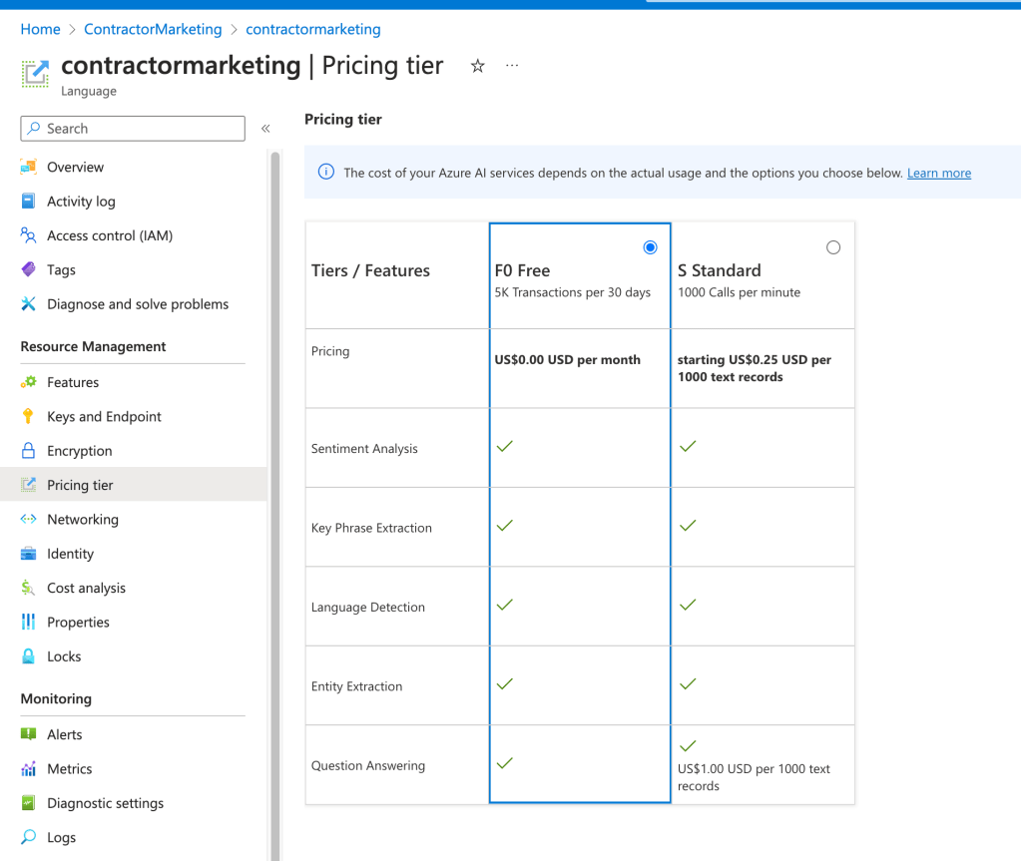Viewport: 1021px width, 861px height.
Task: Go to Home breadcrumb
Action: [40, 29]
